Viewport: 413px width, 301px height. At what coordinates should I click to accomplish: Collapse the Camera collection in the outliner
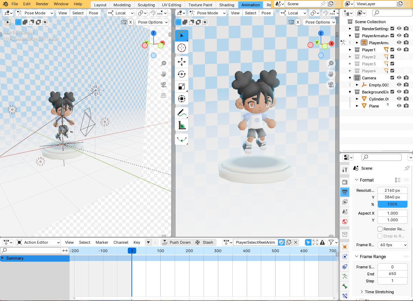350,78
